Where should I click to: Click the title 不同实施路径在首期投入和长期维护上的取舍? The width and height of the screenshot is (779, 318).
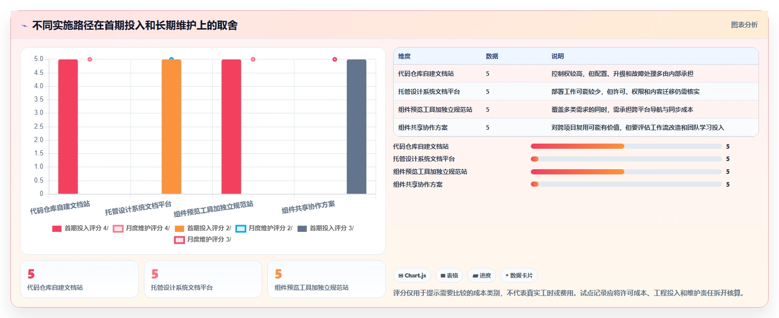coord(135,26)
